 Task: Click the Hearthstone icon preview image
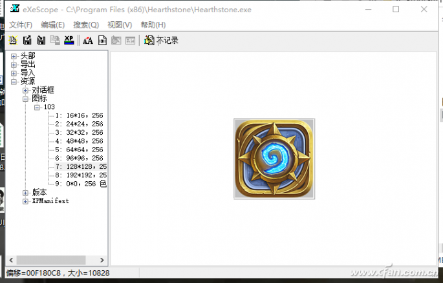274,159
